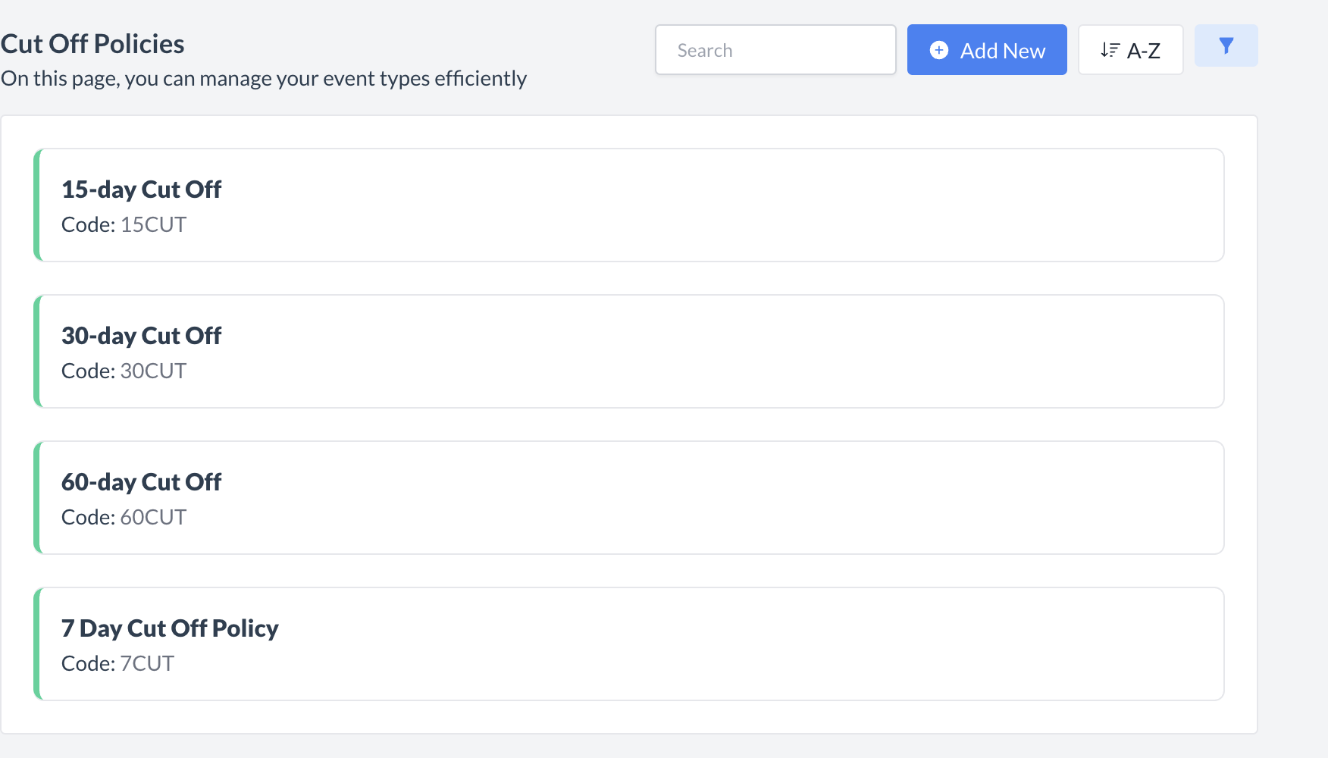1328x758 pixels.
Task: Click the sort descending icon beside A-Z
Action: pos(1110,50)
